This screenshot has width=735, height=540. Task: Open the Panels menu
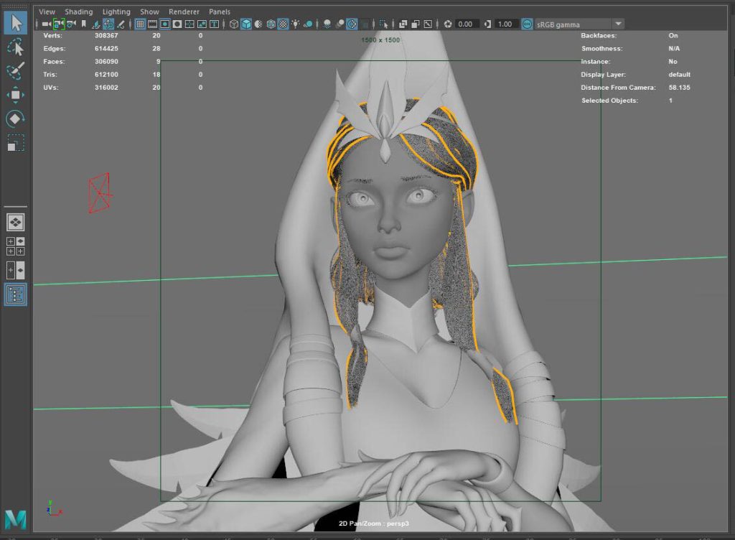[x=220, y=11]
